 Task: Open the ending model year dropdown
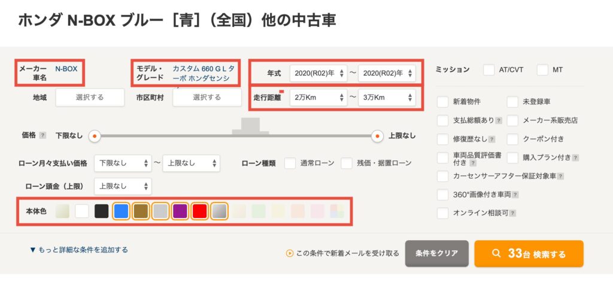pos(387,73)
